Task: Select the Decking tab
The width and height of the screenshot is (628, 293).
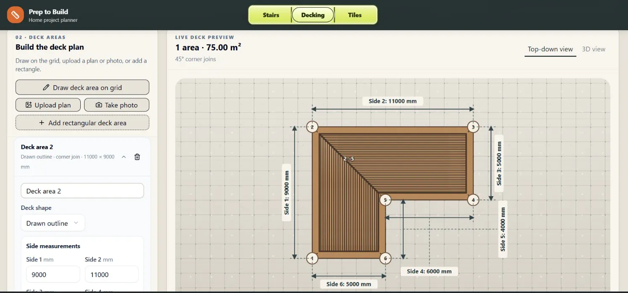Action: click(x=313, y=15)
